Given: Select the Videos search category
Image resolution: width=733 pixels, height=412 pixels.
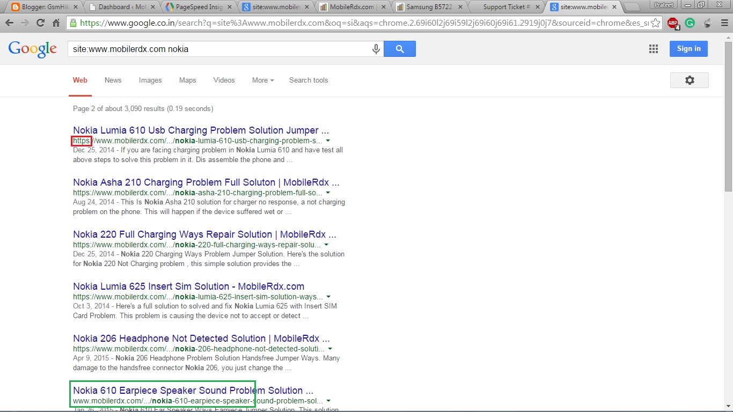Looking at the screenshot, I should pos(224,80).
